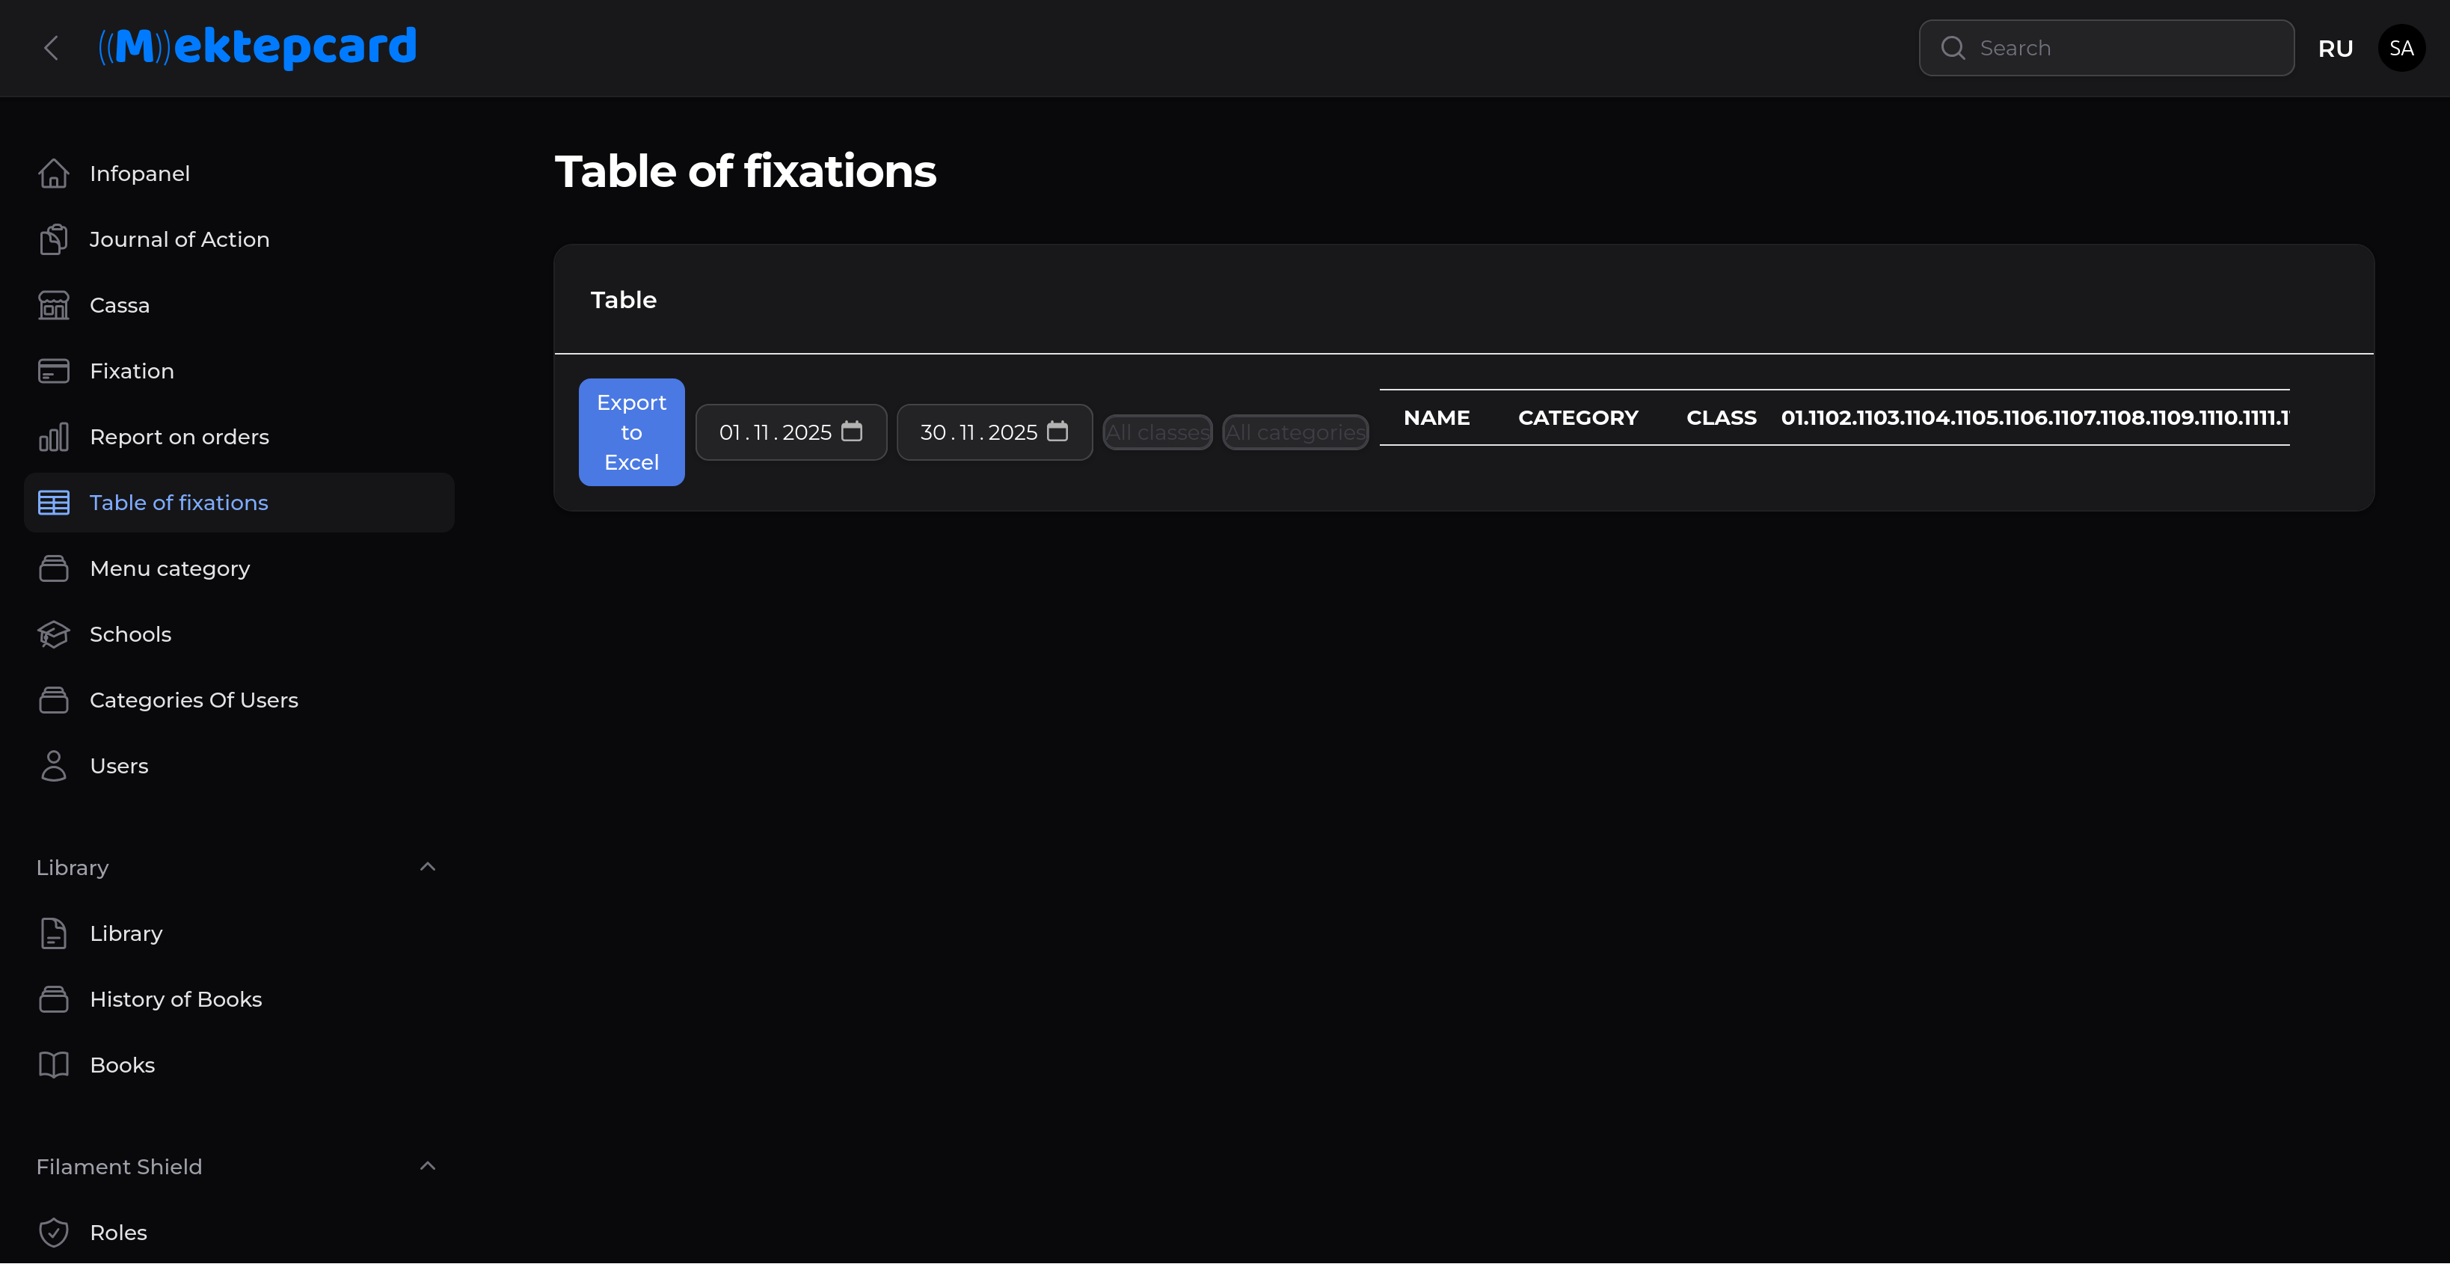Open the Menu category page
The width and height of the screenshot is (2450, 1264).
pyautogui.click(x=169, y=568)
